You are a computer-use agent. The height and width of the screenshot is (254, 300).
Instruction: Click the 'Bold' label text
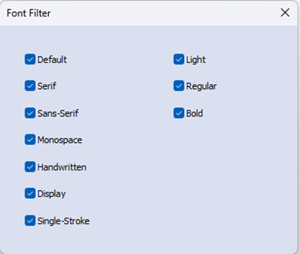[x=194, y=113]
